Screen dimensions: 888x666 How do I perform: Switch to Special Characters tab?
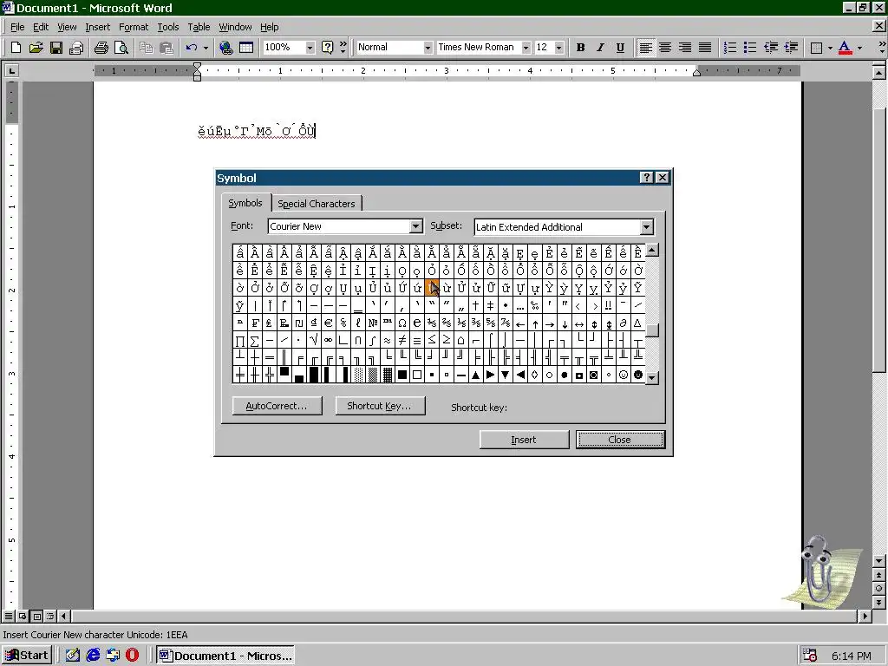click(317, 204)
